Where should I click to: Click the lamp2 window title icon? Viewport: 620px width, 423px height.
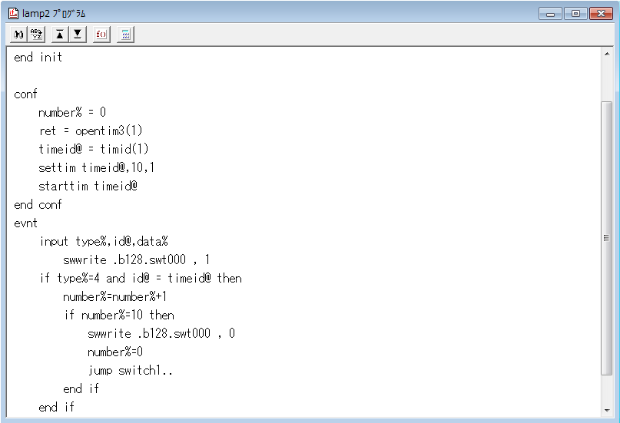tap(13, 13)
